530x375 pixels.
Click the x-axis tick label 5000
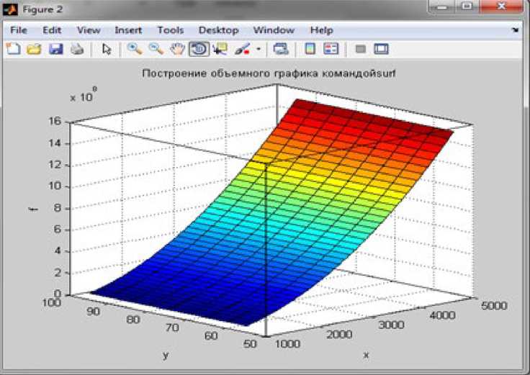tap(494, 306)
